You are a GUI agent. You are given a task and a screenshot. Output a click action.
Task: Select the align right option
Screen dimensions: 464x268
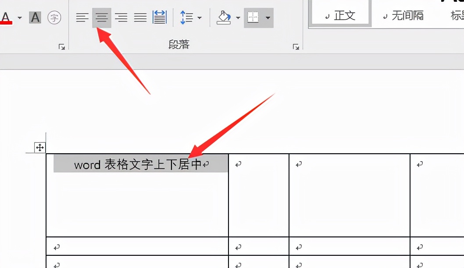coord(121,18)
